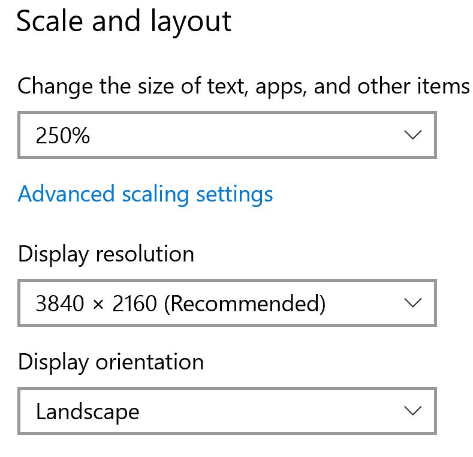
Task: Click the word 'Advanced' in the blue link
Action: [67, 194]
